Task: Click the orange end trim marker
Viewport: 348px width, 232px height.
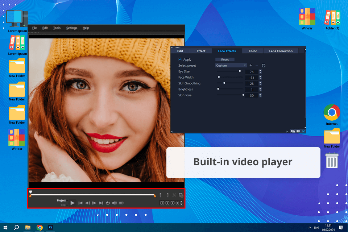Action: (155, 196)
